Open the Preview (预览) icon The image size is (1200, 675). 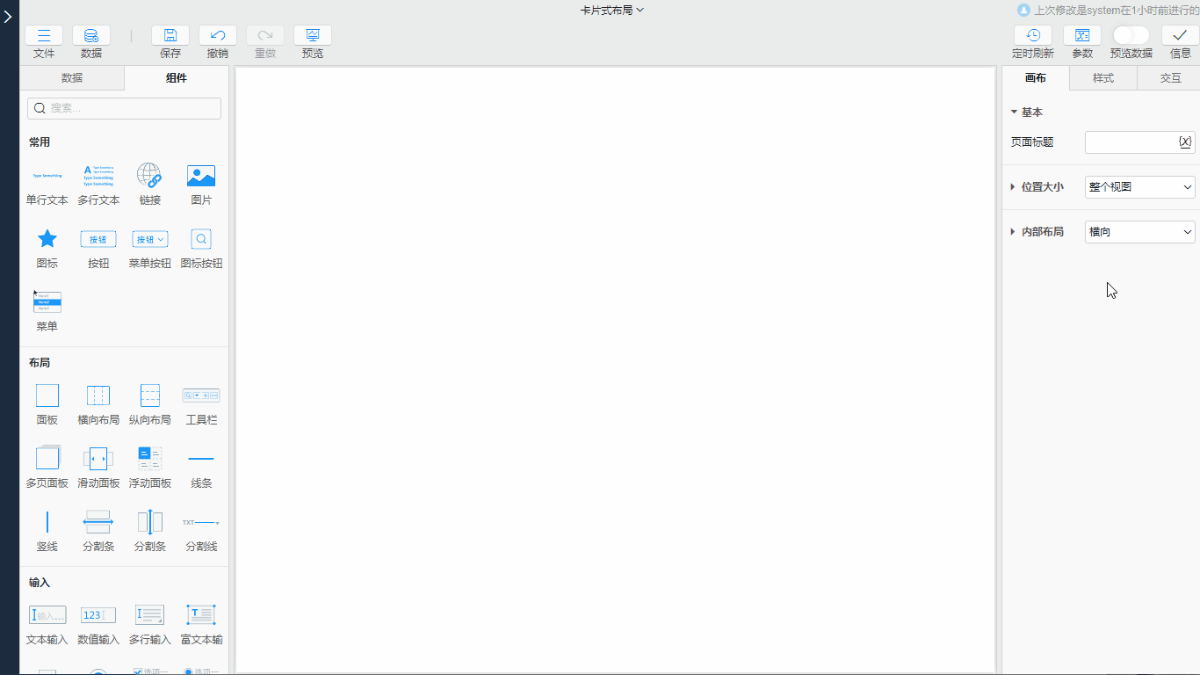[x=313, y=36]
